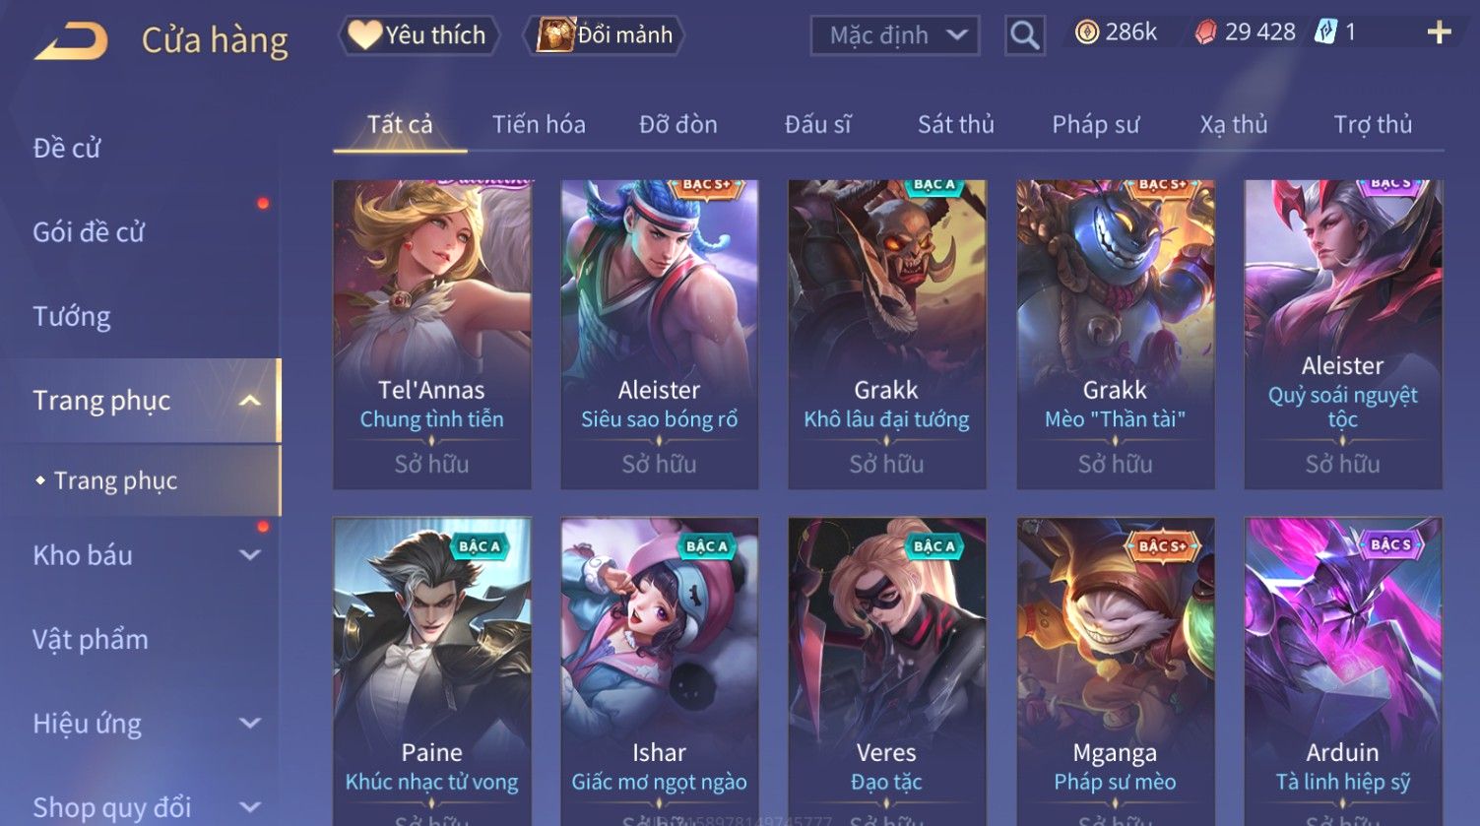Select Grakk Mèo "Thần tài" skin card
The height and width of the screenshot is (826, 1480).
point(1115,335)
